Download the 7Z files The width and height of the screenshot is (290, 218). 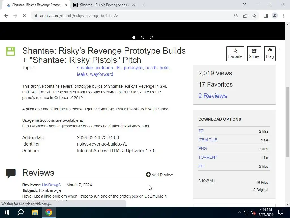click(201, 131)
